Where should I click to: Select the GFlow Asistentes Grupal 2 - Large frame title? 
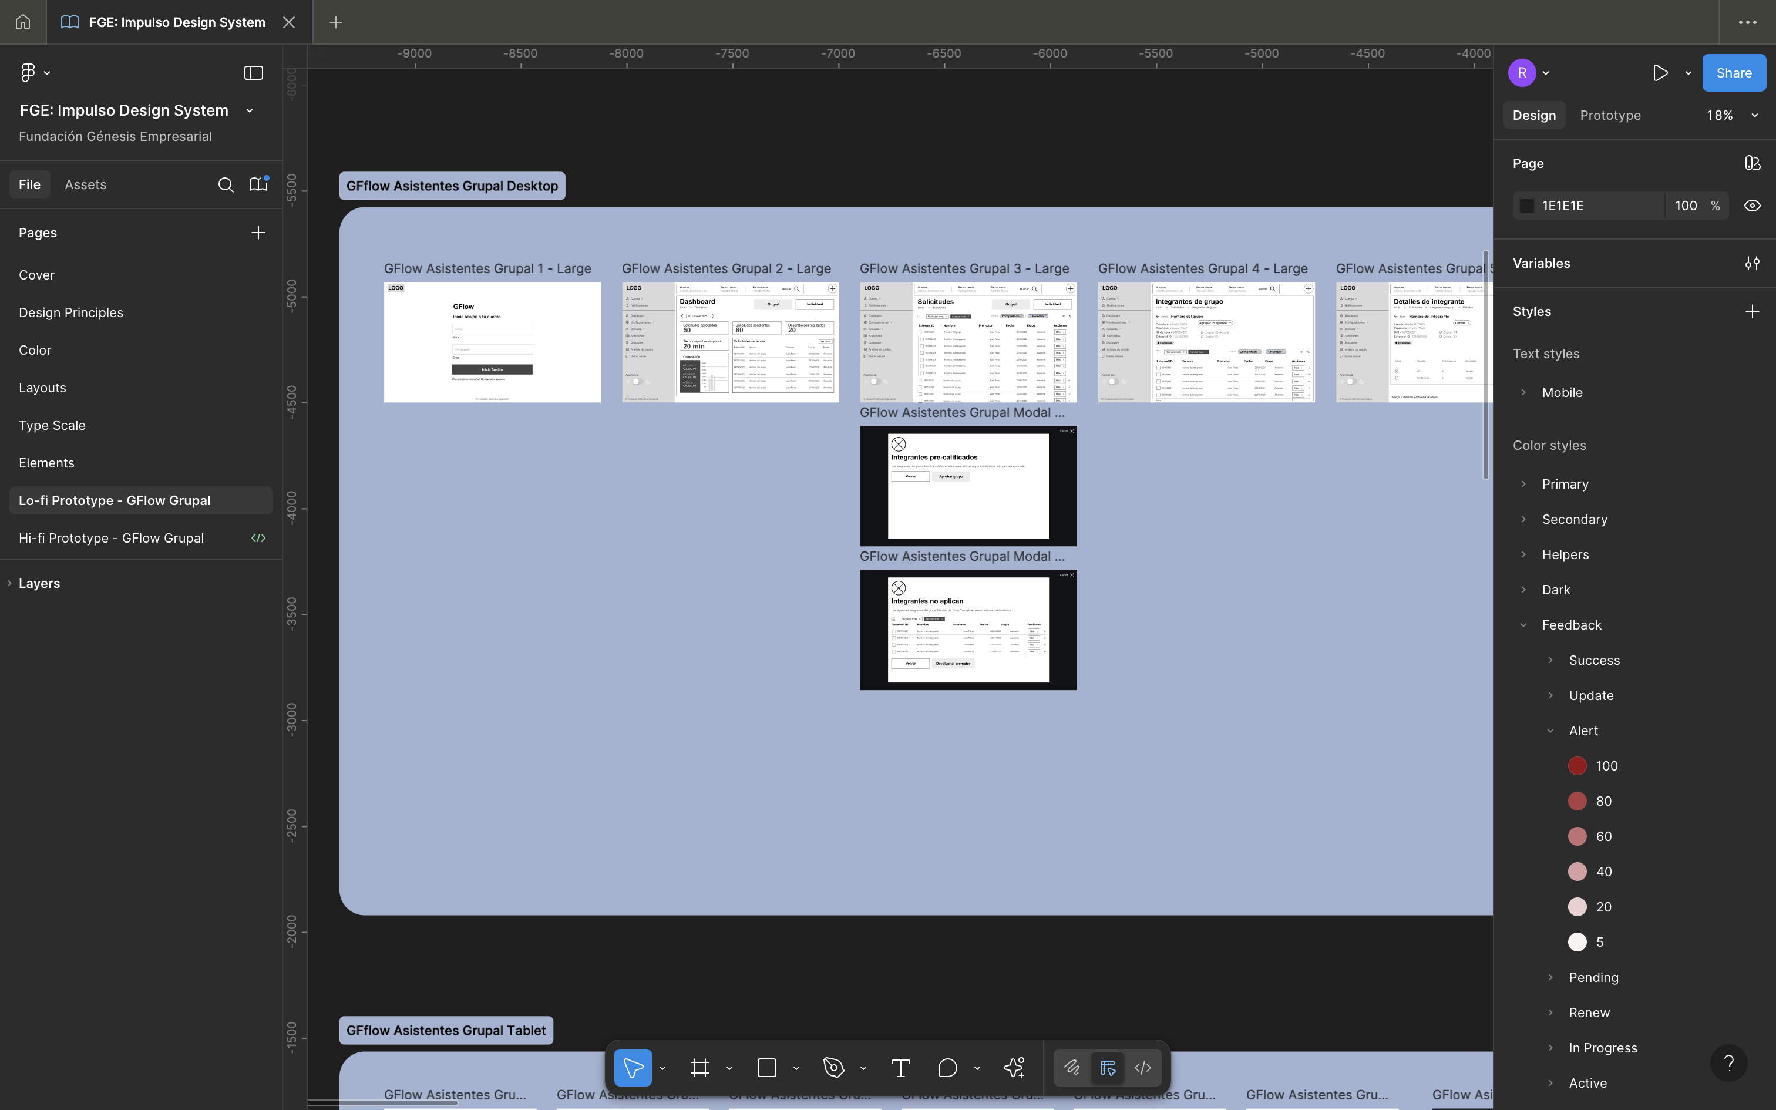click(x=726, y=269)
